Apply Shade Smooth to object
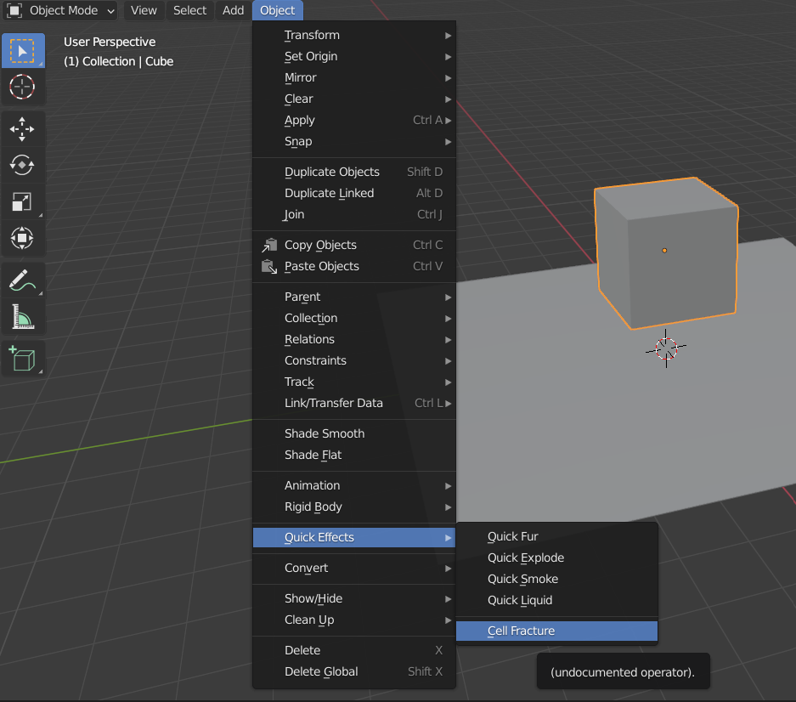796x702 pixels. click(x=354, y=434)
